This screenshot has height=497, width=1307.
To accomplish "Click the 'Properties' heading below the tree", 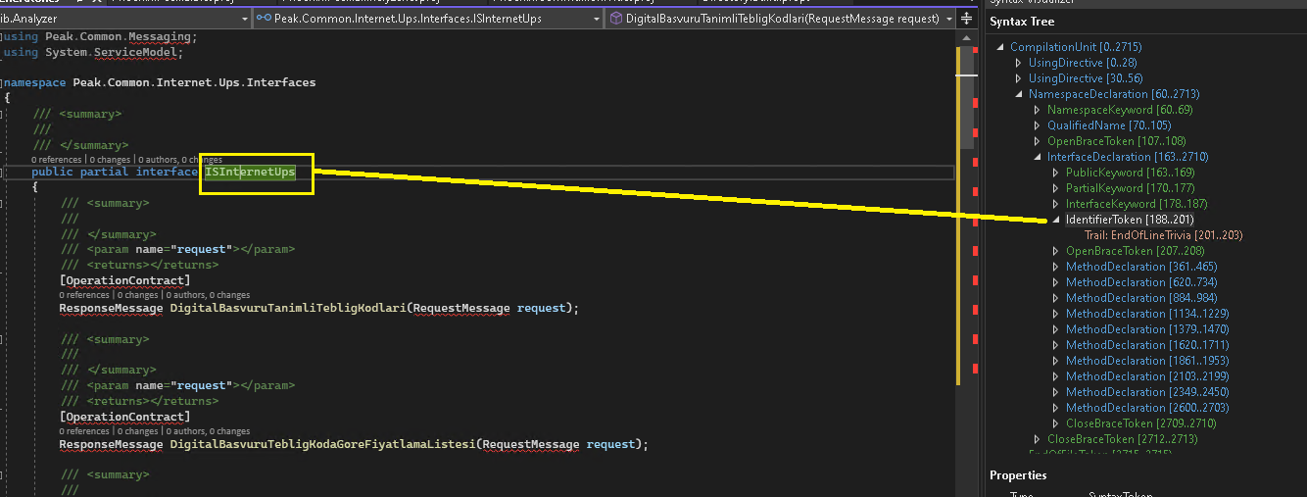I will tap(1018, 475).
